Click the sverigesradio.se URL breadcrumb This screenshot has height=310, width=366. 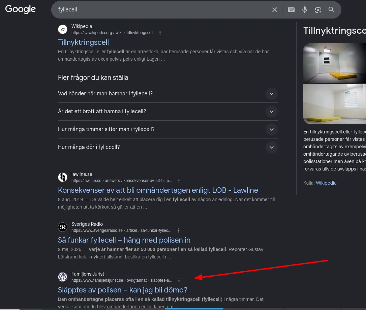point(121,230)
